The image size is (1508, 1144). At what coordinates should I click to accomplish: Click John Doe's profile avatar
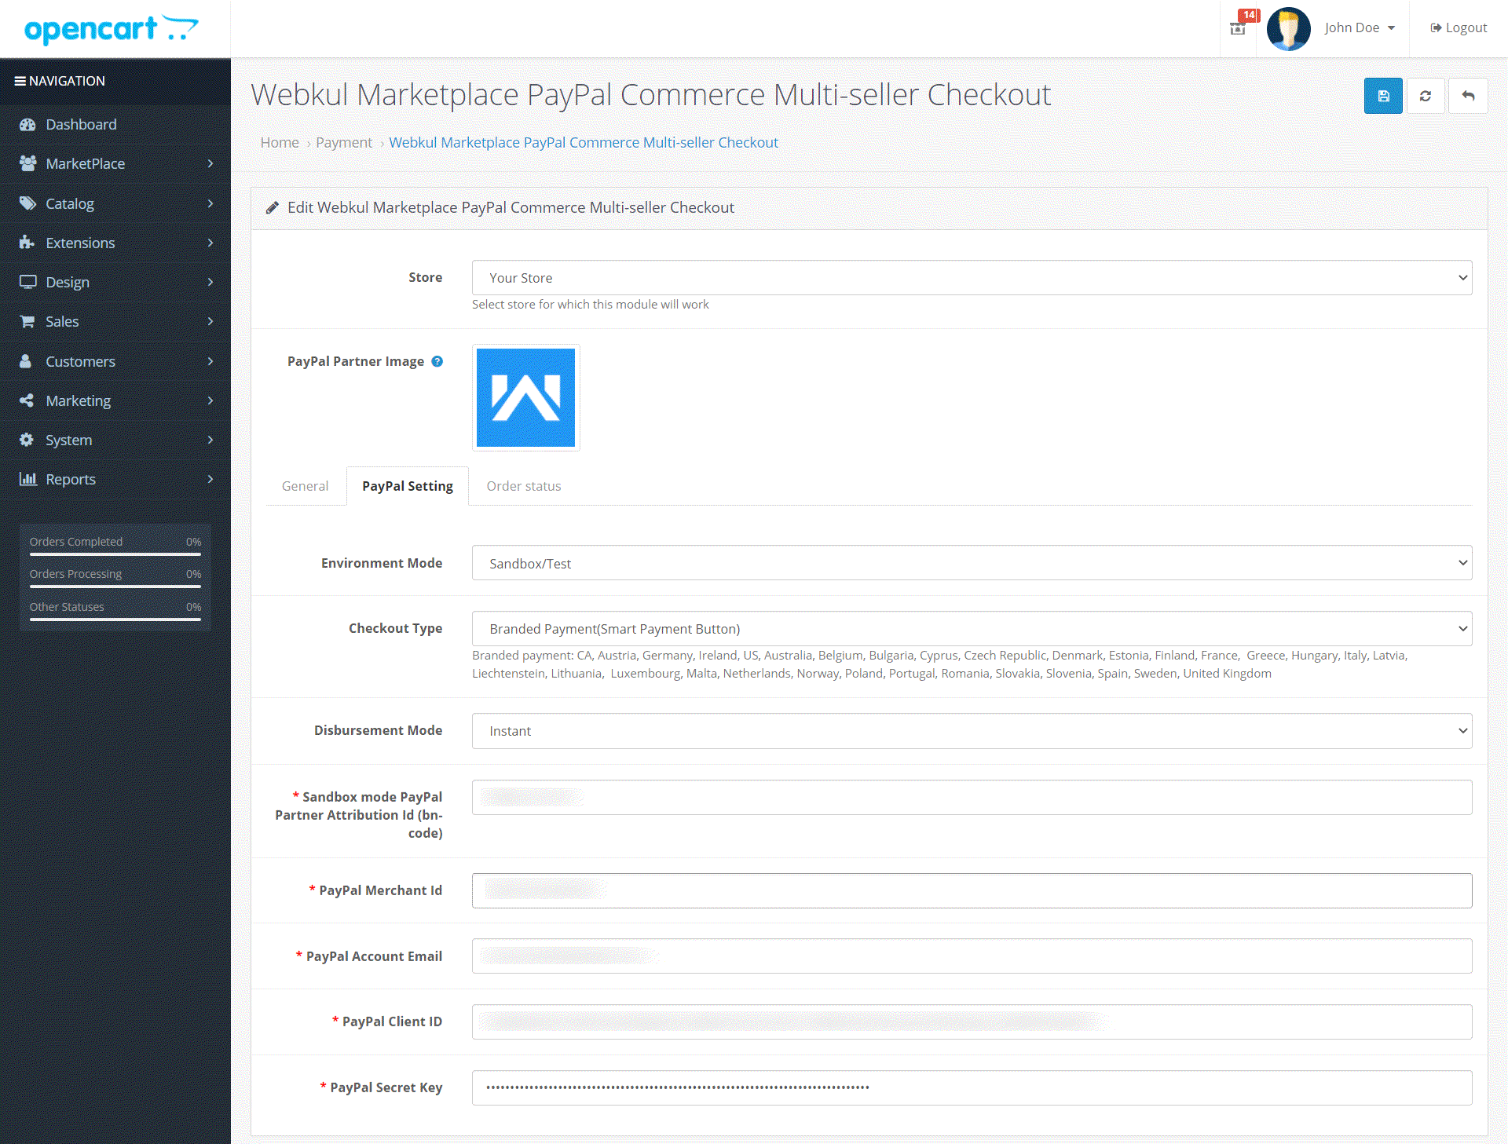(x=1288, y=28)
